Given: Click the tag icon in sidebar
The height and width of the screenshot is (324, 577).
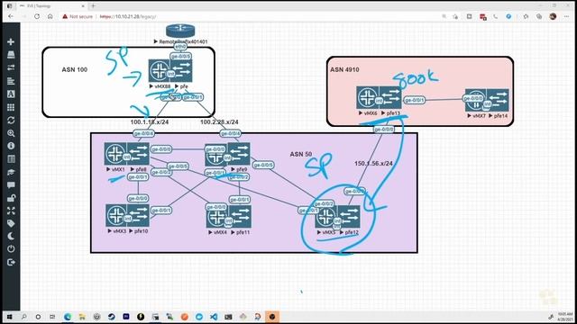Looking at the screenshot, I should [11, 223].
